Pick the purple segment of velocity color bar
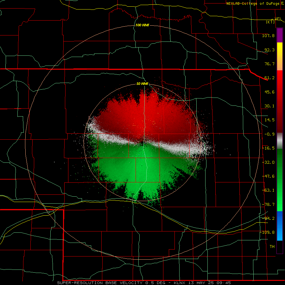Image resolution: width=285 pixels, height=285 pixels. tap(280, 35)
